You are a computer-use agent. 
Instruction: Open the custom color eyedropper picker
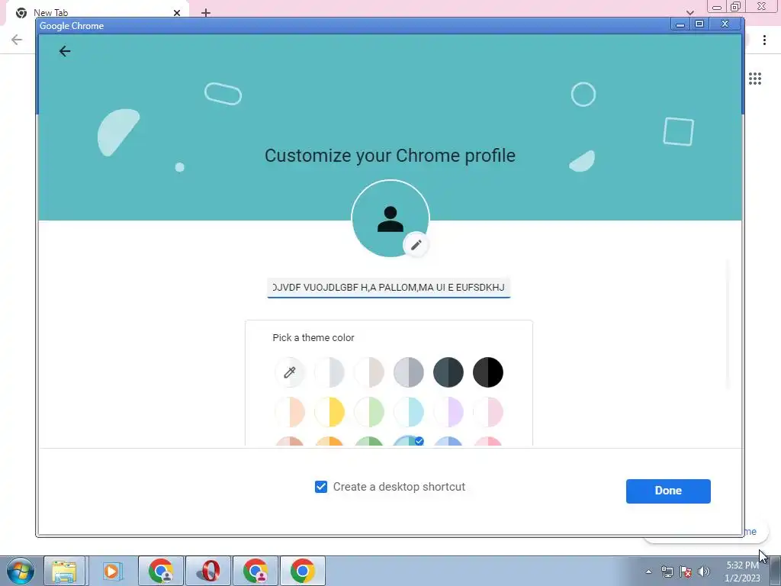[x=289, y=372]
